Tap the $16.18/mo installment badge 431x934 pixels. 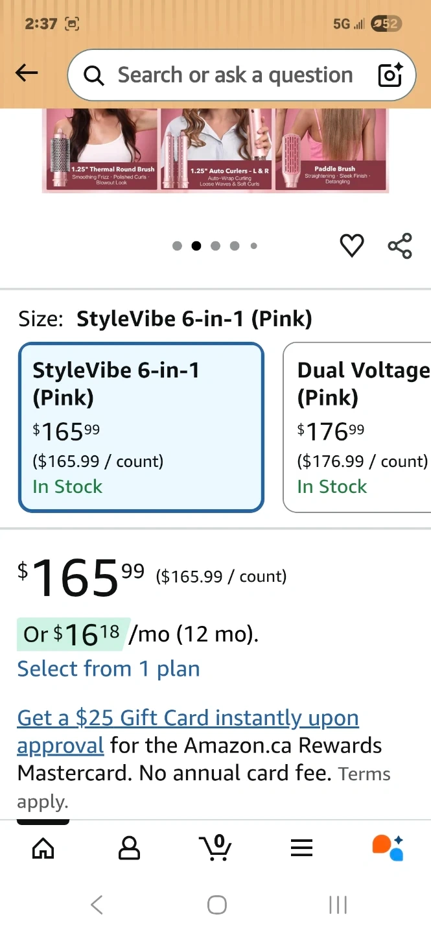click(73, 634)
